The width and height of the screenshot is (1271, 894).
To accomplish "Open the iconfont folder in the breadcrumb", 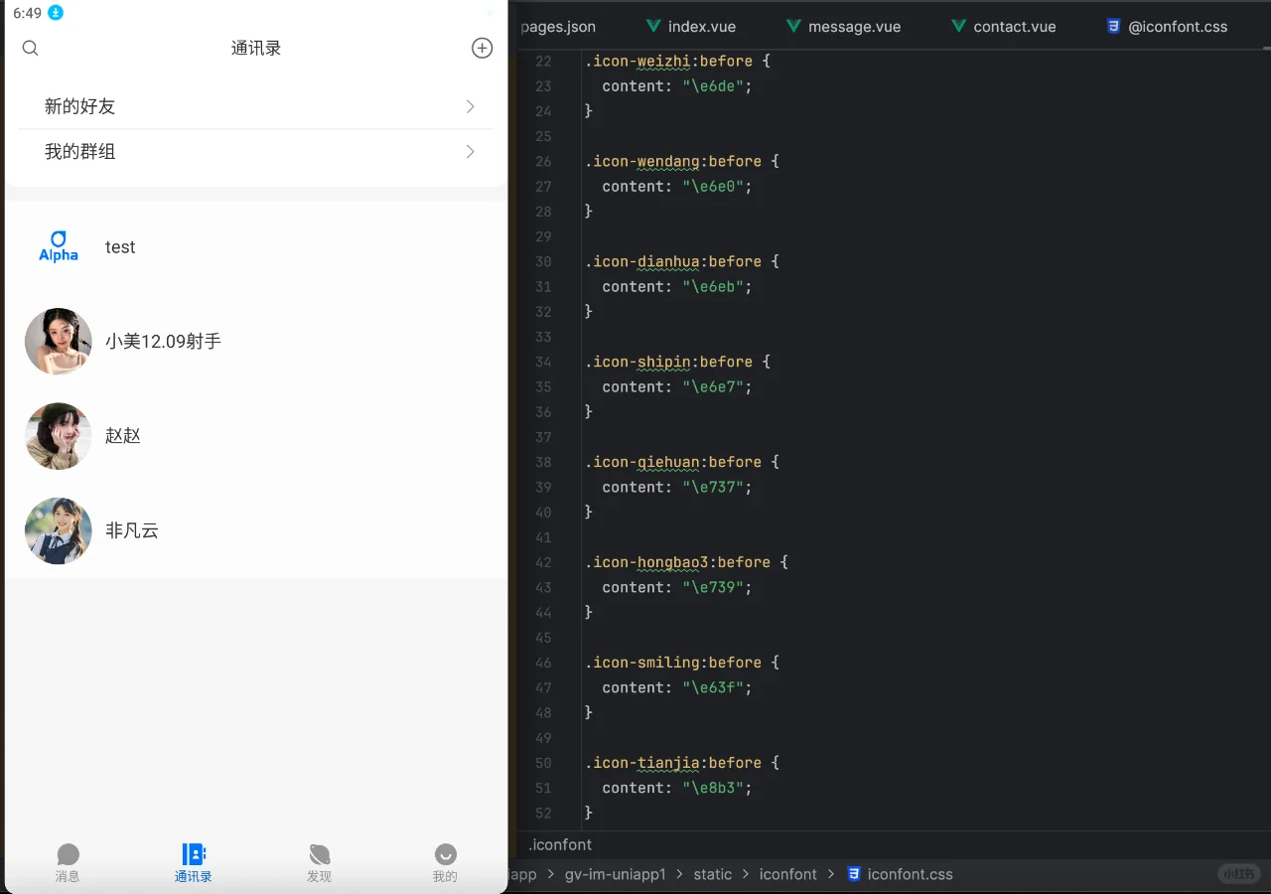I will pyautogui.click(x=787, y=874).
